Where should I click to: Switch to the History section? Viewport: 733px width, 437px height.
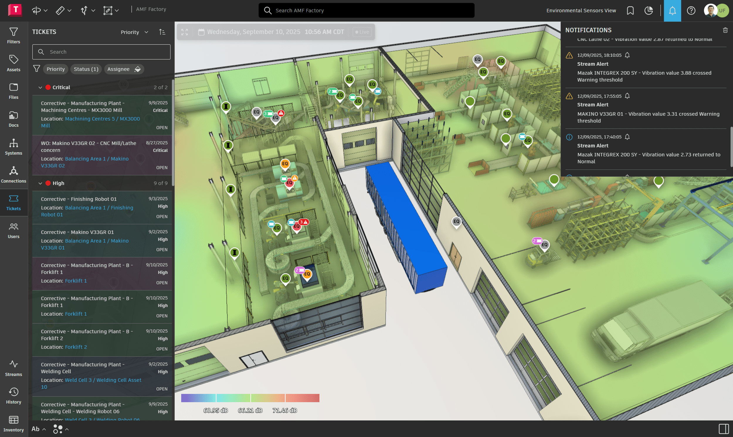[x=13, y=395]
